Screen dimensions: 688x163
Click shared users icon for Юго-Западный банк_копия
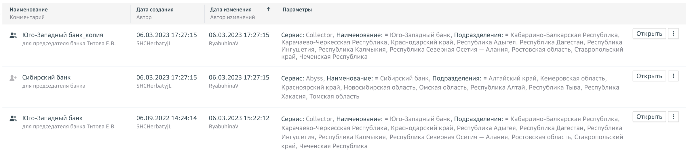point(13,36)
